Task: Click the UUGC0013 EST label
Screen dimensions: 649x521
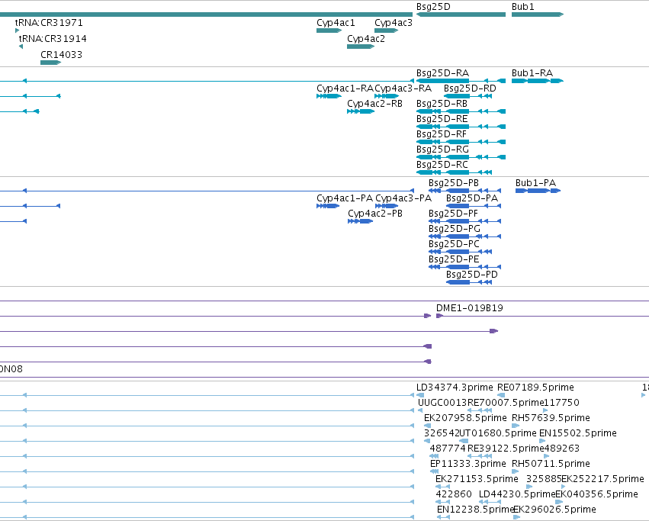Action: [442, 403]
